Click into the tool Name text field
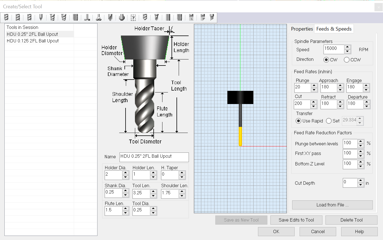Image resolution: width=383 pixels, height=240 pixels. 154,157
